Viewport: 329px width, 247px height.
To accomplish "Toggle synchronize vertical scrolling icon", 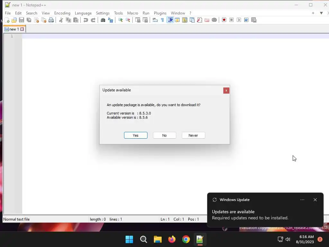I will (x=138, y=20).
